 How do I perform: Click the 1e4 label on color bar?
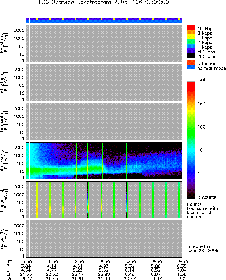(201, 80)
